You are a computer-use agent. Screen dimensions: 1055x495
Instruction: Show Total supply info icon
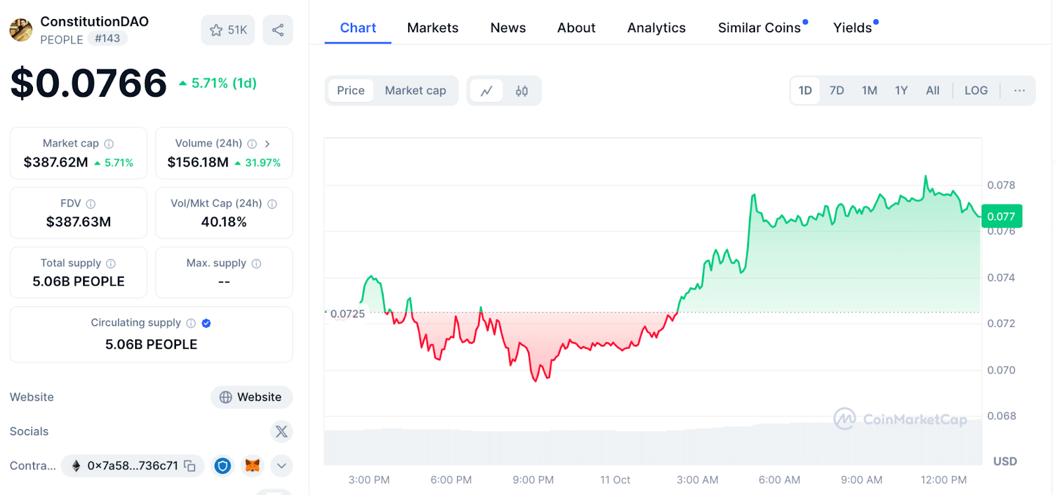[x=111, y=263]
